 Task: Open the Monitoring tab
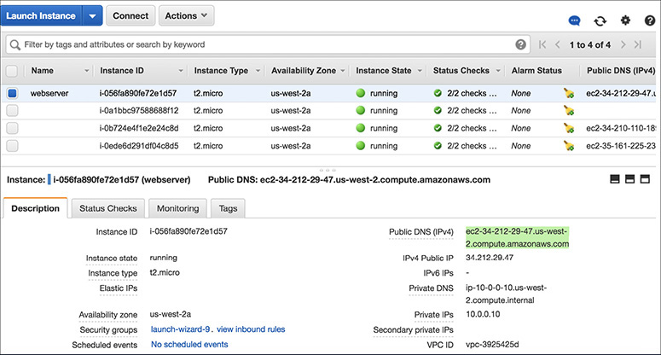(x=177, y=208)
